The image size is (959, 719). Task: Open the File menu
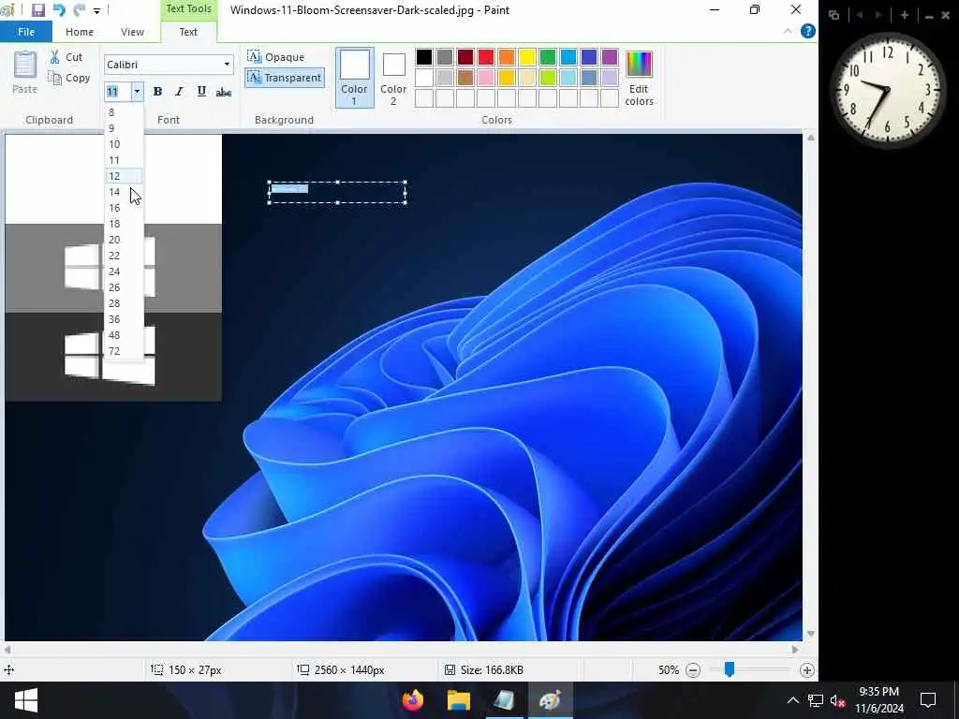[26, 32]
